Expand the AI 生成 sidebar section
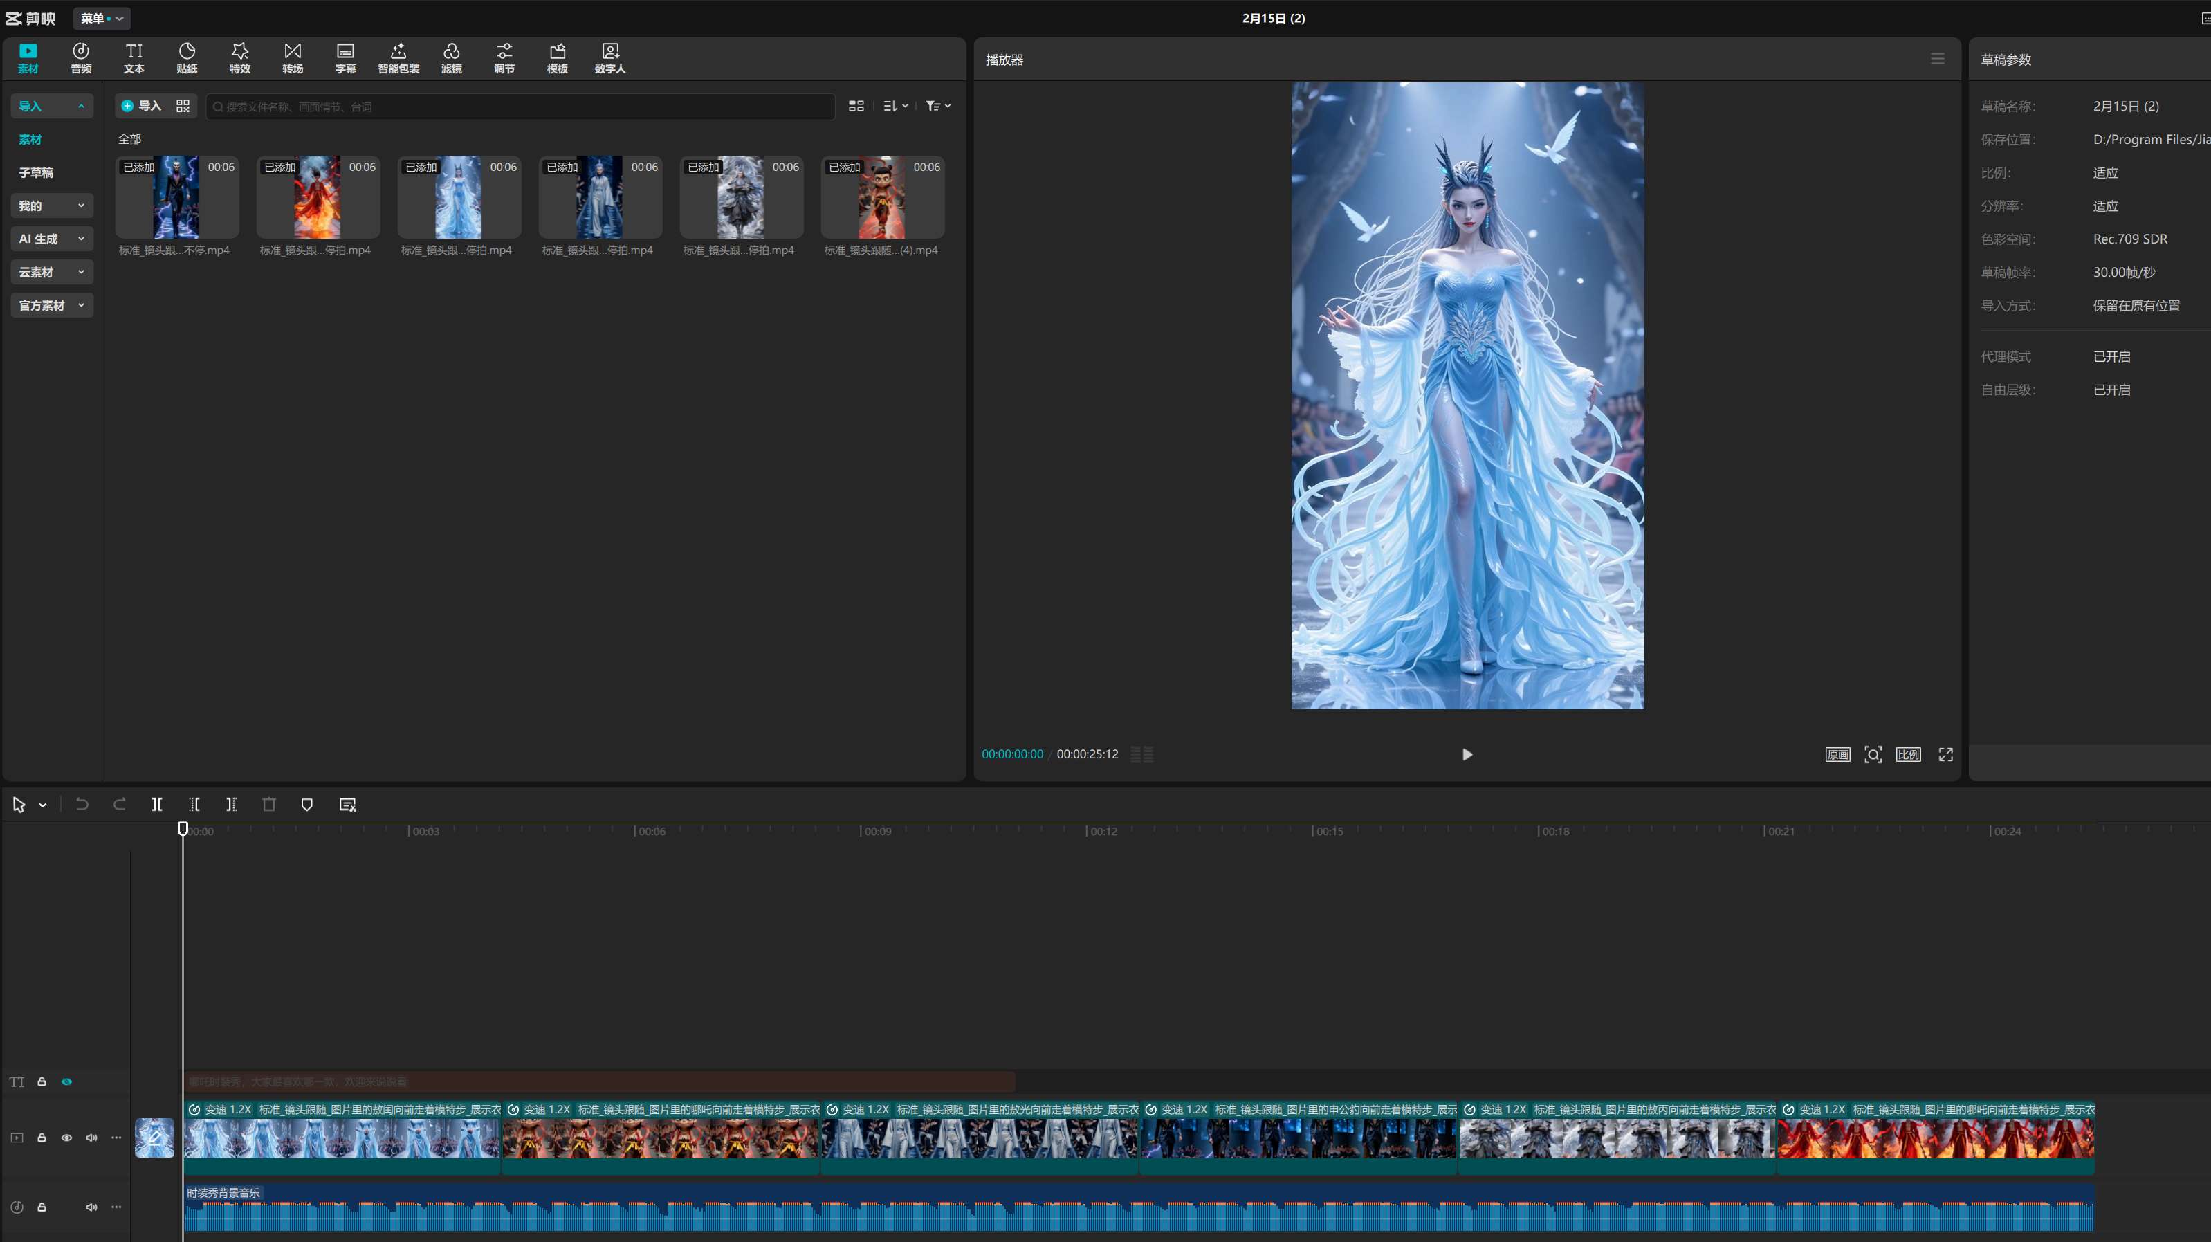This screenshot has height=1242, width=2211. click(51, 239)
